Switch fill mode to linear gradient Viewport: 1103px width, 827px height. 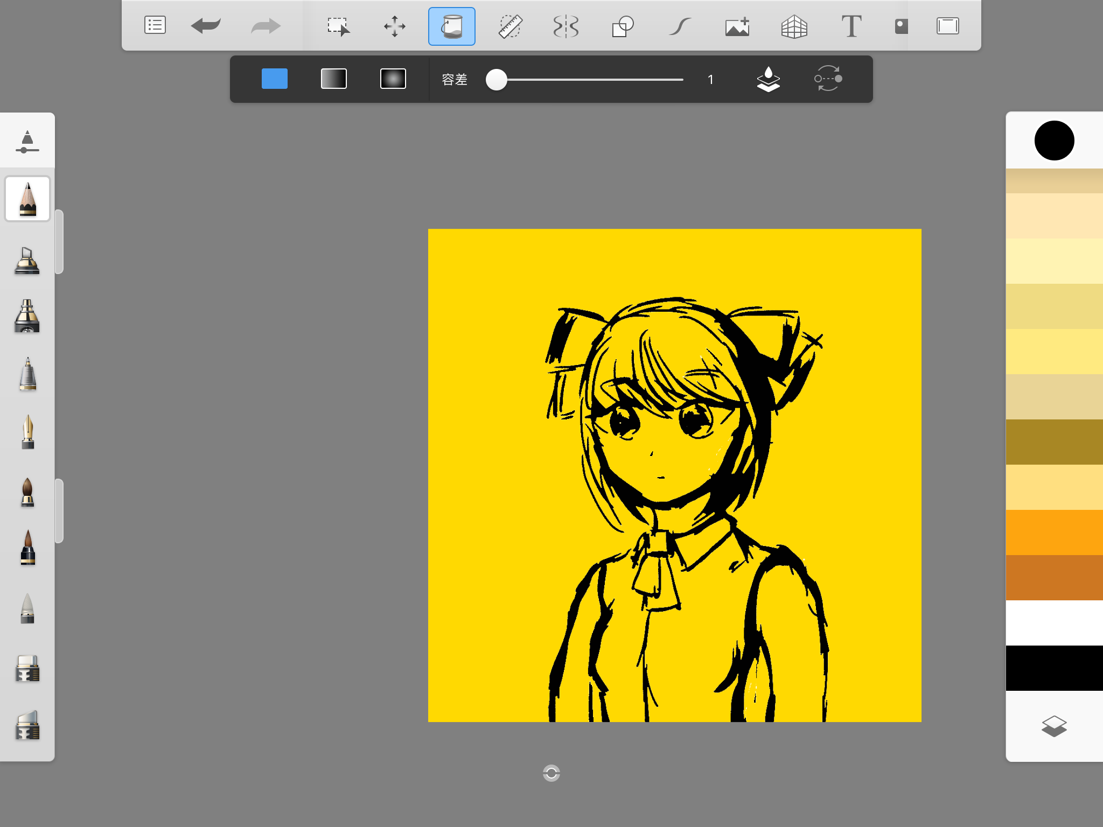click(334, 79)
